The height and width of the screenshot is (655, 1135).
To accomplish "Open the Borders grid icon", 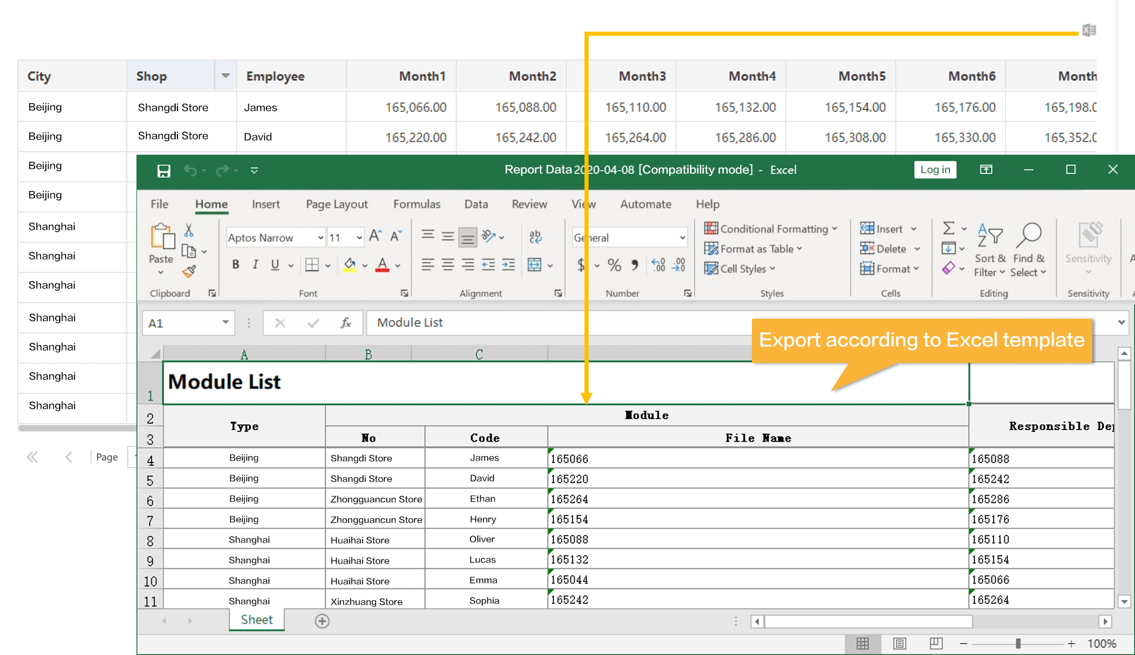I will coord(312,265).
